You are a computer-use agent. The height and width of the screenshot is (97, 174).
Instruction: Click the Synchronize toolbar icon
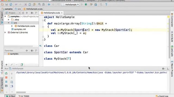tap(11, 5)
